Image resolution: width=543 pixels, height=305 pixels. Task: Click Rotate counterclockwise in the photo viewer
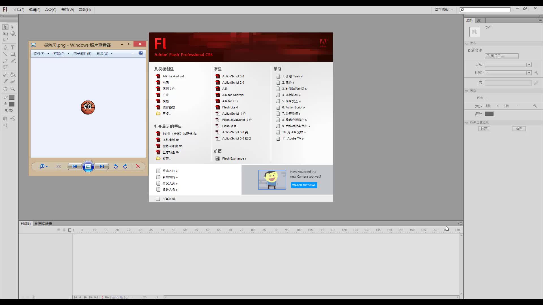tap(116, 167)
